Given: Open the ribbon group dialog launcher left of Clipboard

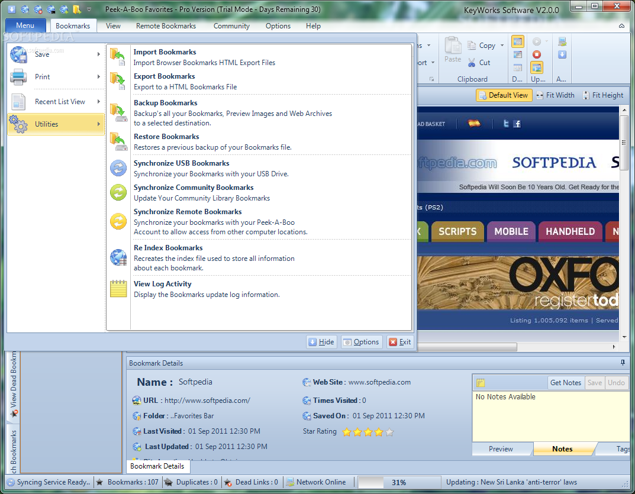Looking at the screenshot, I should [431, 79].
